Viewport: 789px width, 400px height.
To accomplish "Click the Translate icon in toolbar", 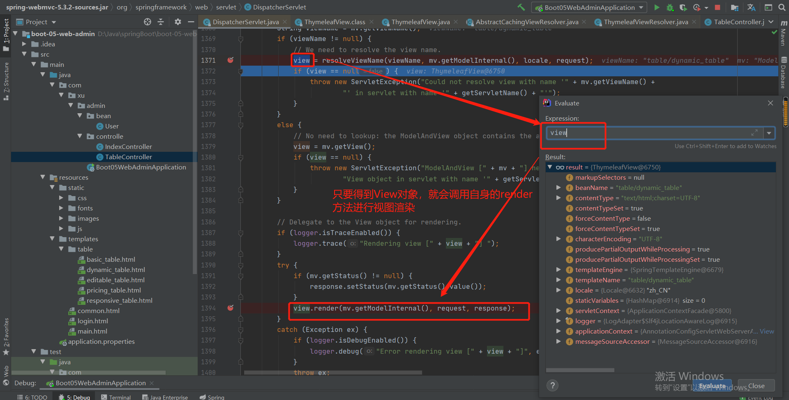I will pos(752,7).
